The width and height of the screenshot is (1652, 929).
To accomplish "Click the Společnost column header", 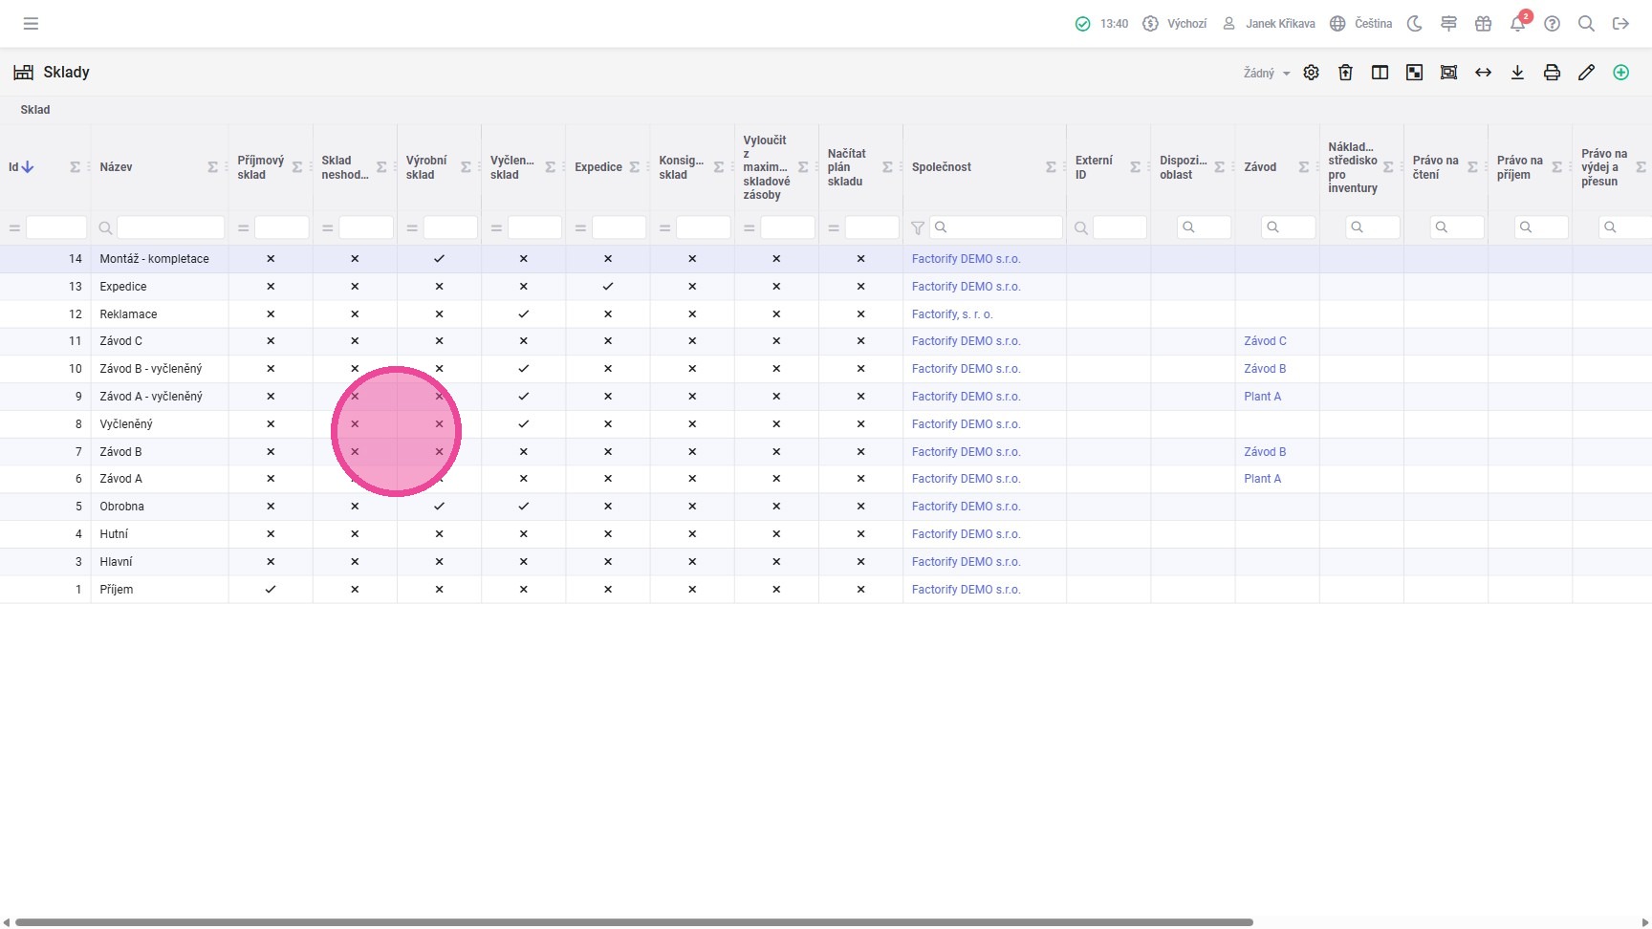I will point(941,167).
